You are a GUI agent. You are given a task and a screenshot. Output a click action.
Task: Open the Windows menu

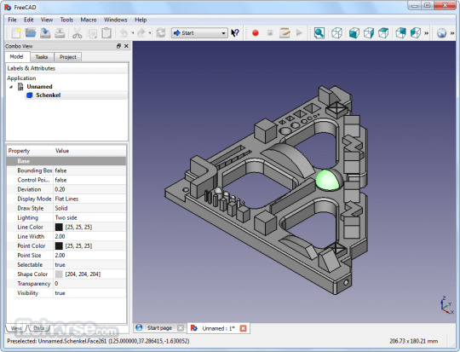tap(115, 20)
